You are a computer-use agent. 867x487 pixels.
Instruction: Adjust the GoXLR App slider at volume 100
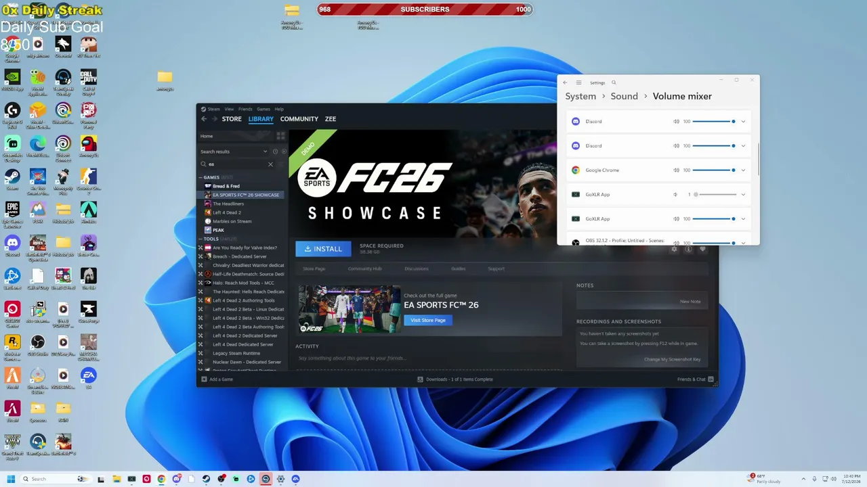715,219
